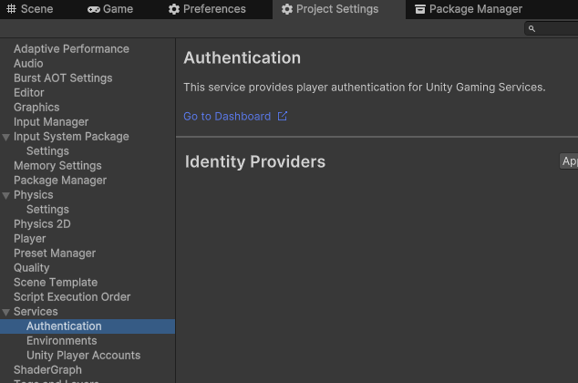Image resolution: width=578 pixels, height=383 pixels.
Task: Open Input Manager settings
Action: click(x=51, y=122)
